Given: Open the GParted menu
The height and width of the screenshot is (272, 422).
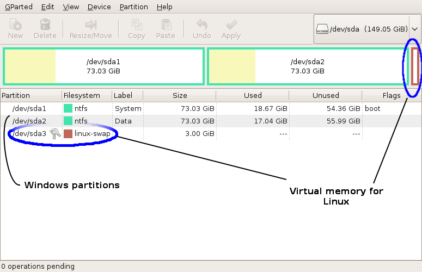Looking at the screenshot, I should point(19,7).
